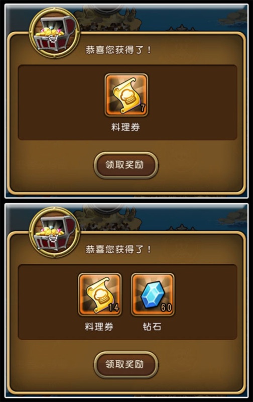This screenshot has width=253, height=402.
Task: Tap the 恭喜您获得了 title in the diamond popup
Action: [118, 249]
